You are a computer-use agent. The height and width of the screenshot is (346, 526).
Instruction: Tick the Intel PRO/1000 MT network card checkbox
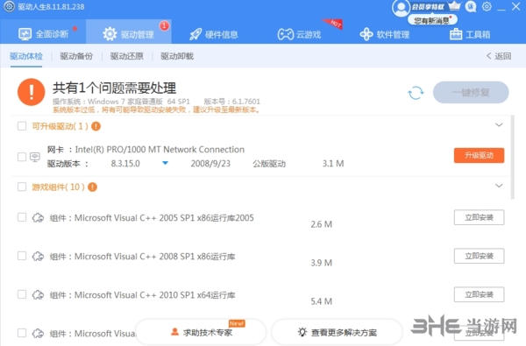click(x=22, y=157)
